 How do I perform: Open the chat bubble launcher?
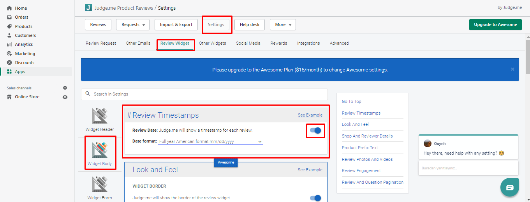510,187
